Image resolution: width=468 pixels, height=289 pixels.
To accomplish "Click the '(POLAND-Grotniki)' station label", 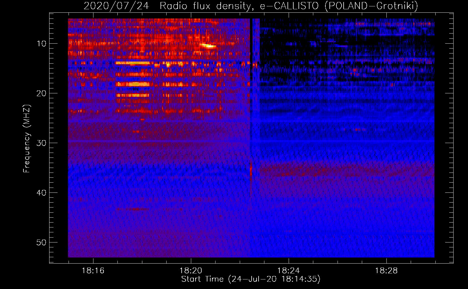I will point(371,6).
